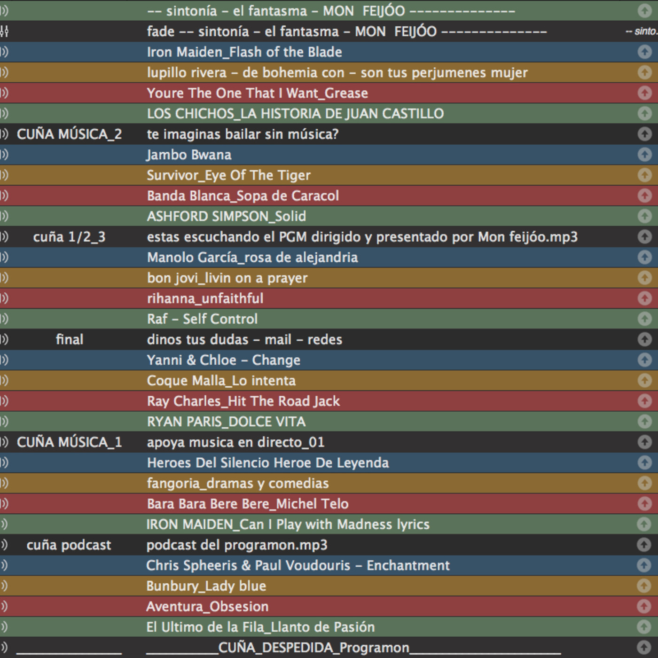
Task: Click arrow icon on Youre The One That I Want row
Action: (644, 93)
